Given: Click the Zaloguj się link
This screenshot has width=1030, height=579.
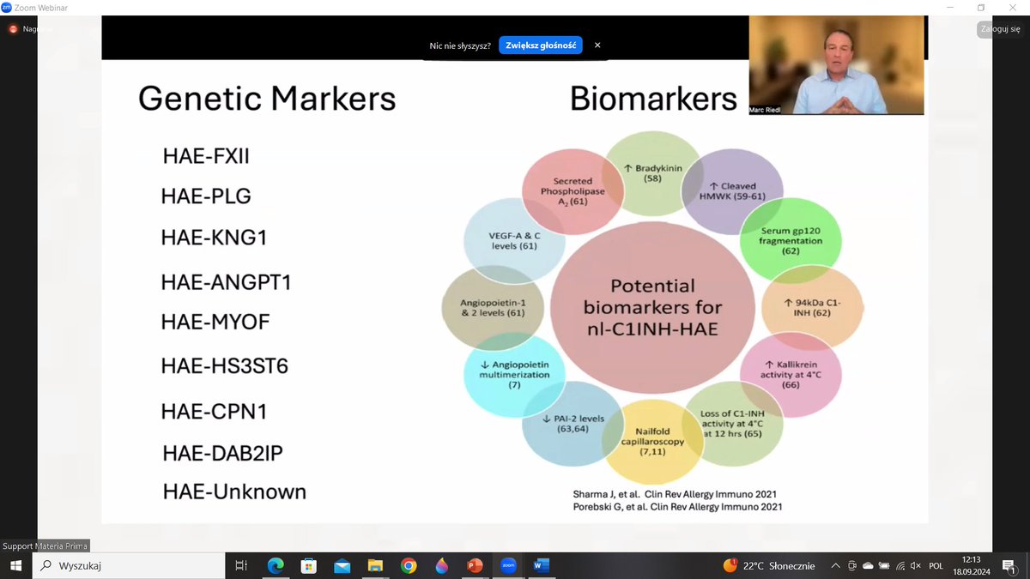Looking at the screenshot, I should 1001,28.
